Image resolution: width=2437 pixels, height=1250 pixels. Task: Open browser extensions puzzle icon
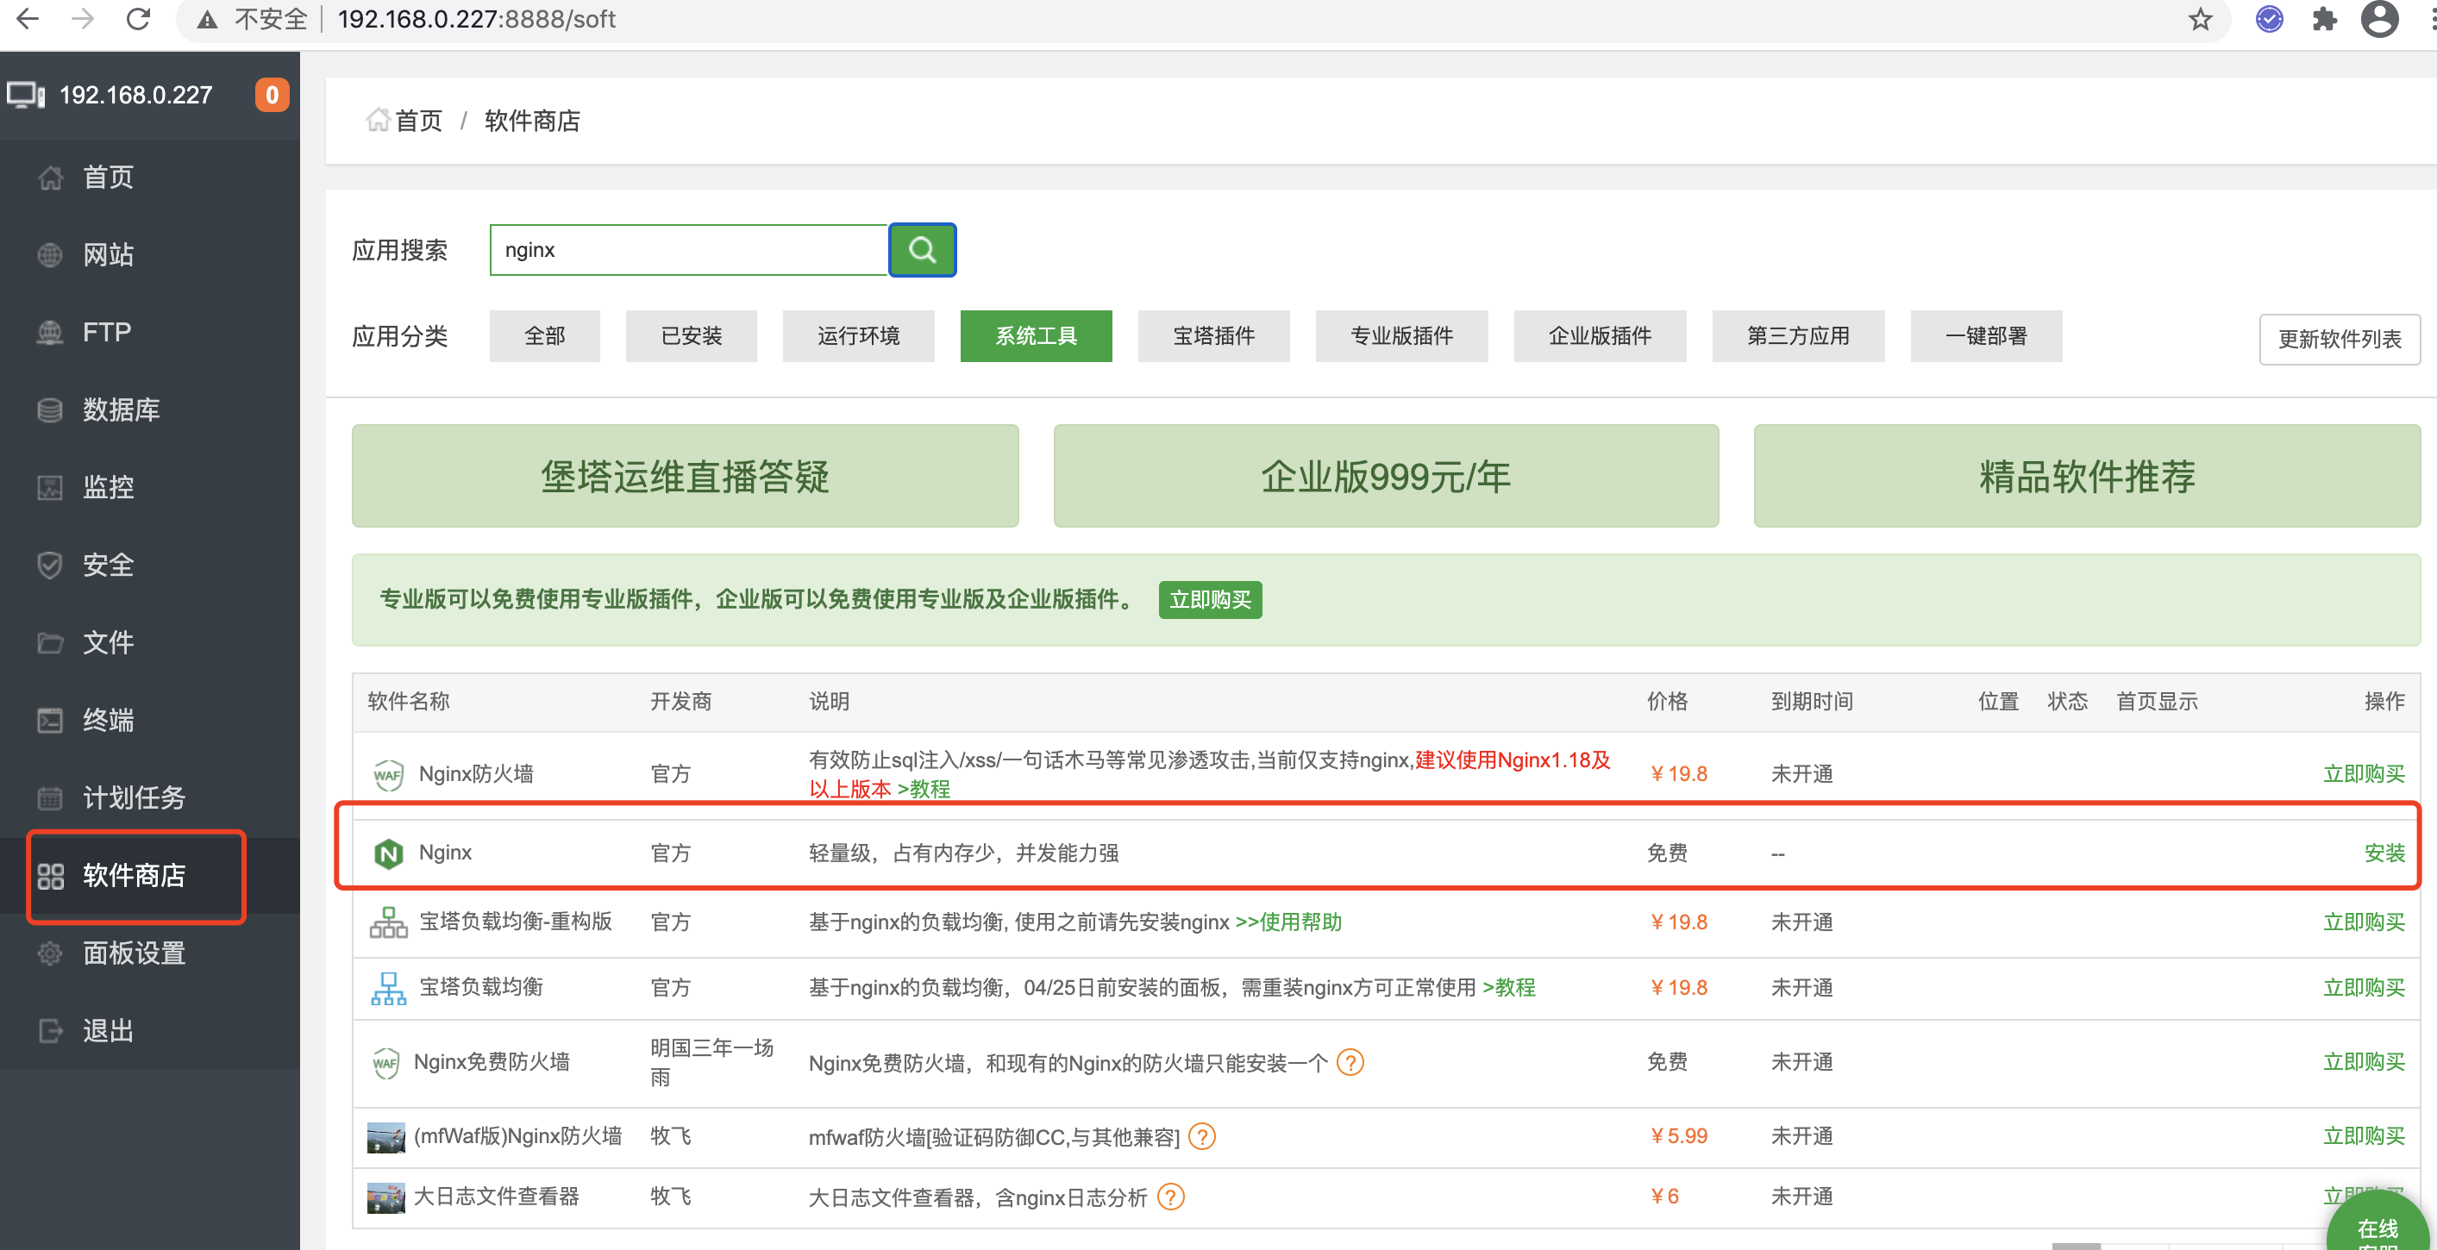[x=2323, y=19]
